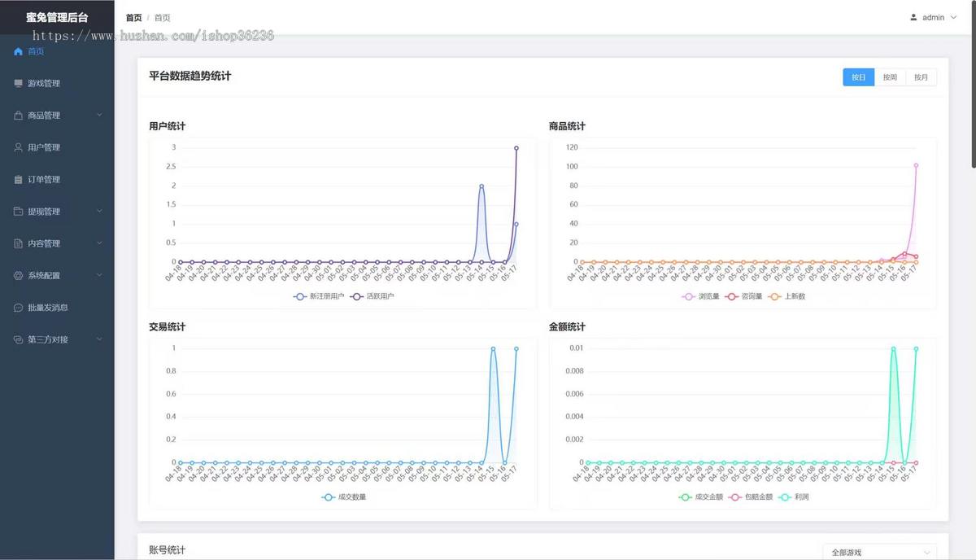976x560 pixels.
Task: Toggle the 成交数量 legend entry
Action: coord(343,497)
